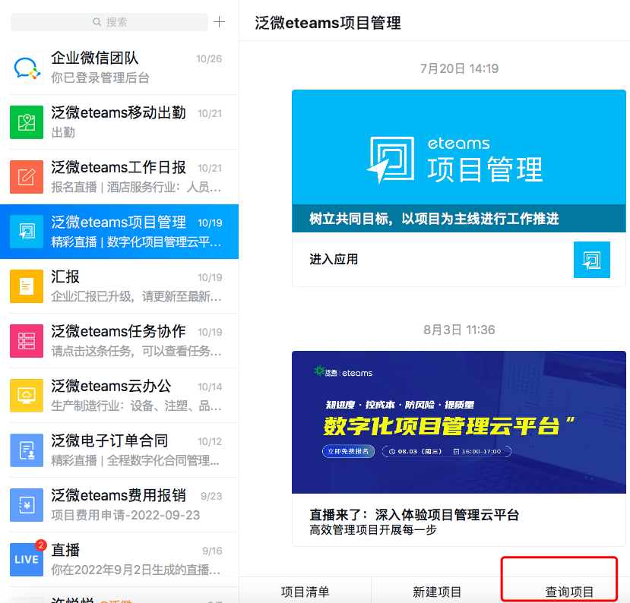
Task: Open the green 泛微eteams移动出勤 map icon
Action: point(27,122)
